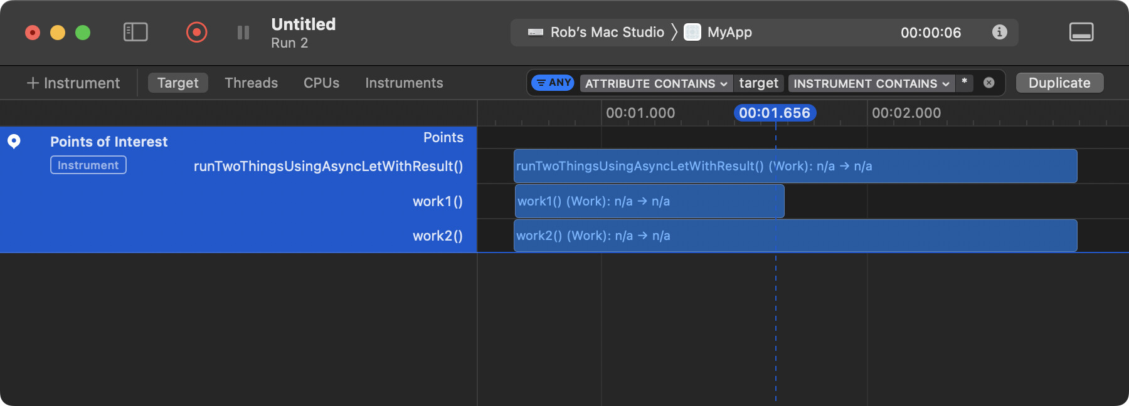1129x406 pixels.
Task: Switch to the CPUs tab
Action: (x=321, y=83)
